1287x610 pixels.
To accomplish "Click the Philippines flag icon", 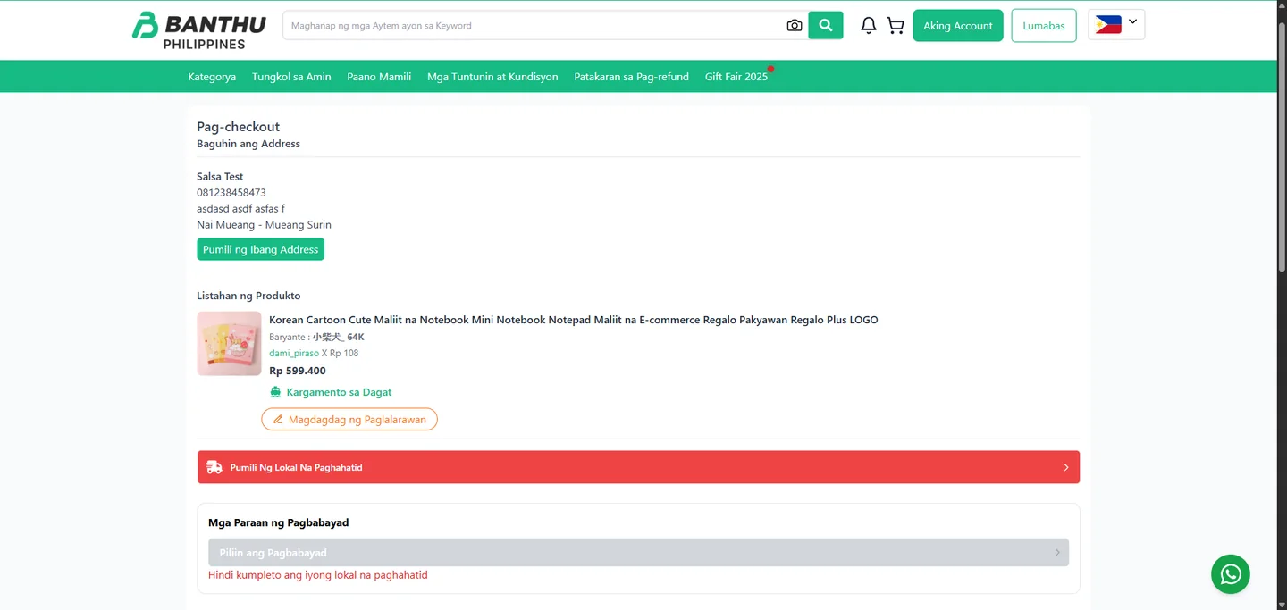I will click(1108, 25).
